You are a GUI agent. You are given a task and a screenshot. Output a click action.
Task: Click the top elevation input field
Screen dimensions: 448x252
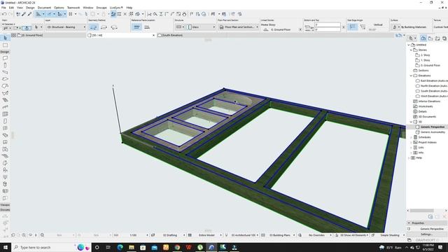tap(328, 25)
